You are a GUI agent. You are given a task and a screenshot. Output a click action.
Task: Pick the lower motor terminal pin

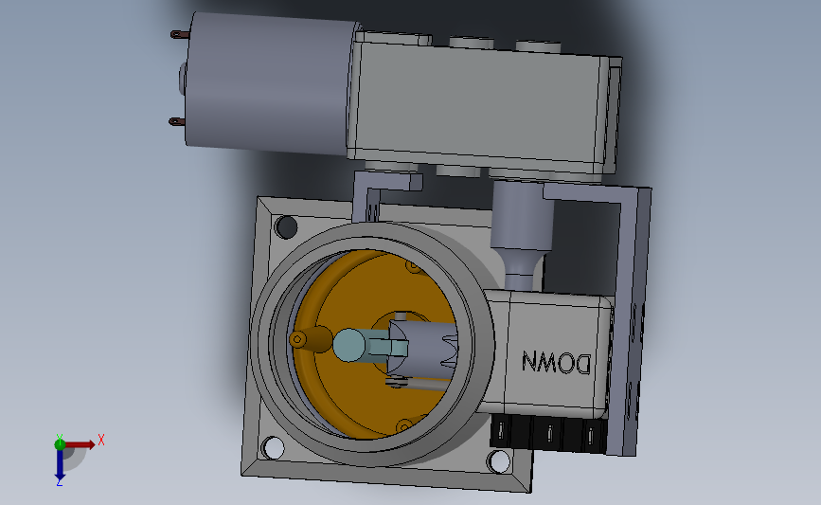pos(177,121)
